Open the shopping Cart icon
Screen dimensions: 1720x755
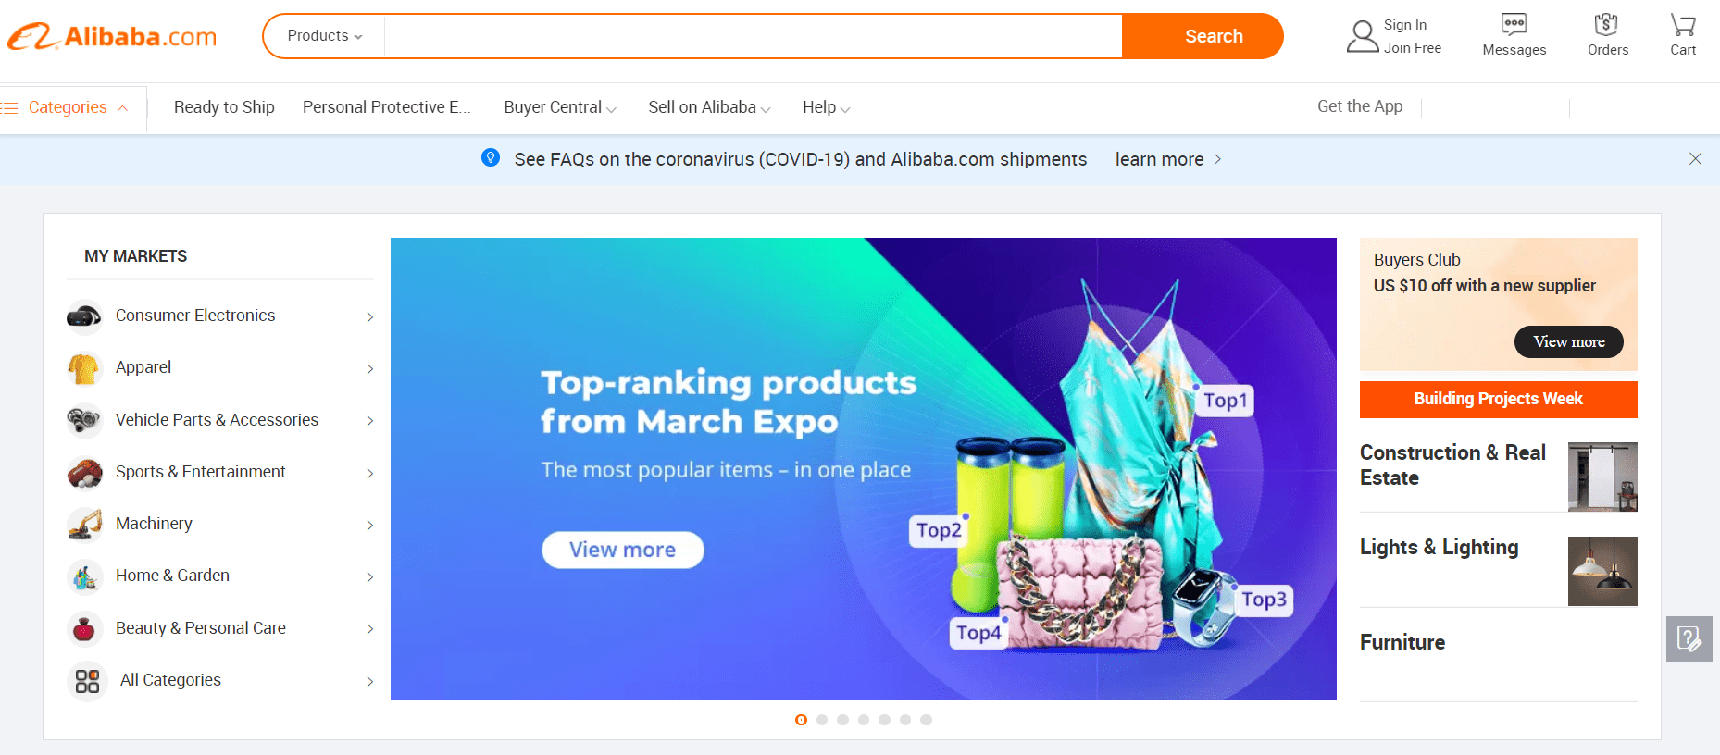coord(1683,25)
